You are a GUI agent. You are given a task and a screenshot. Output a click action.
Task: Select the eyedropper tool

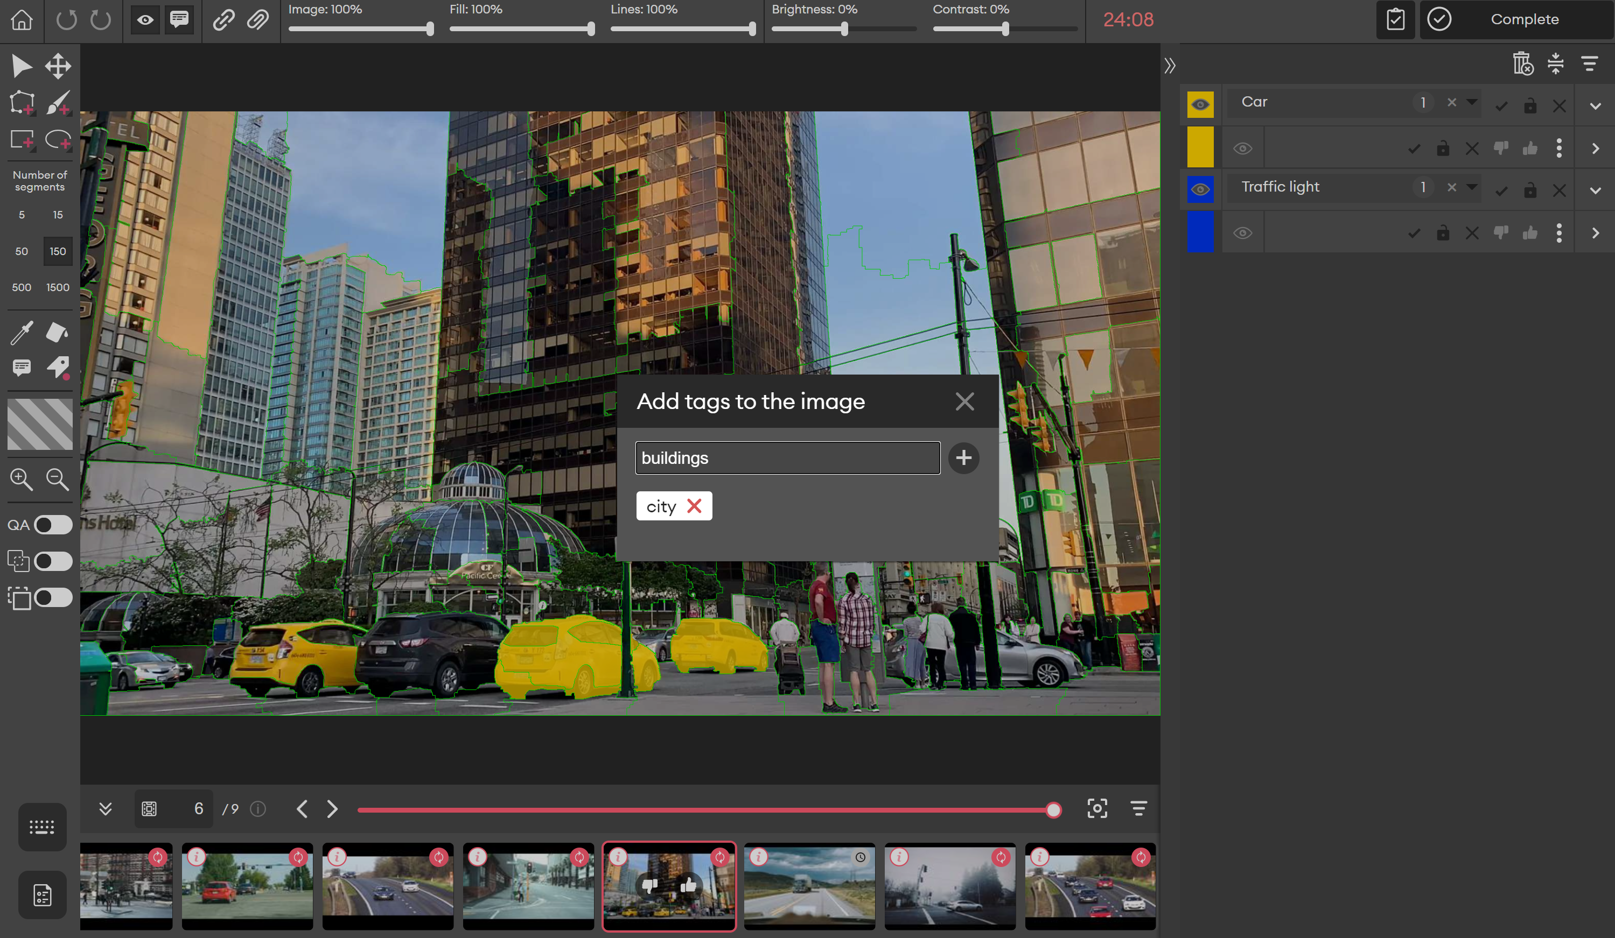click(x=22, y=332)
